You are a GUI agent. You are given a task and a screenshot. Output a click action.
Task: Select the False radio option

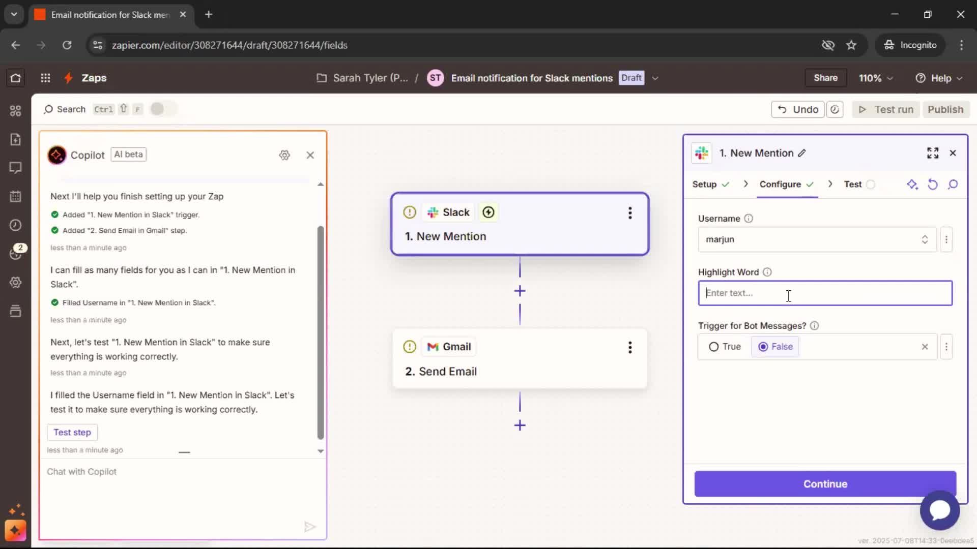[775, 347]
